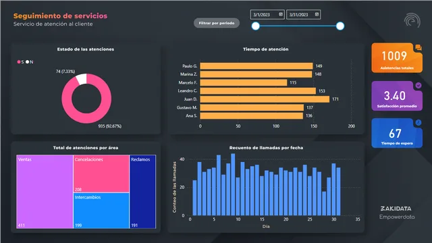Click the 67 Tiempo de espera card
This screenshot has width=432, height=243.
pyautogui.click(x=397, y=134)
